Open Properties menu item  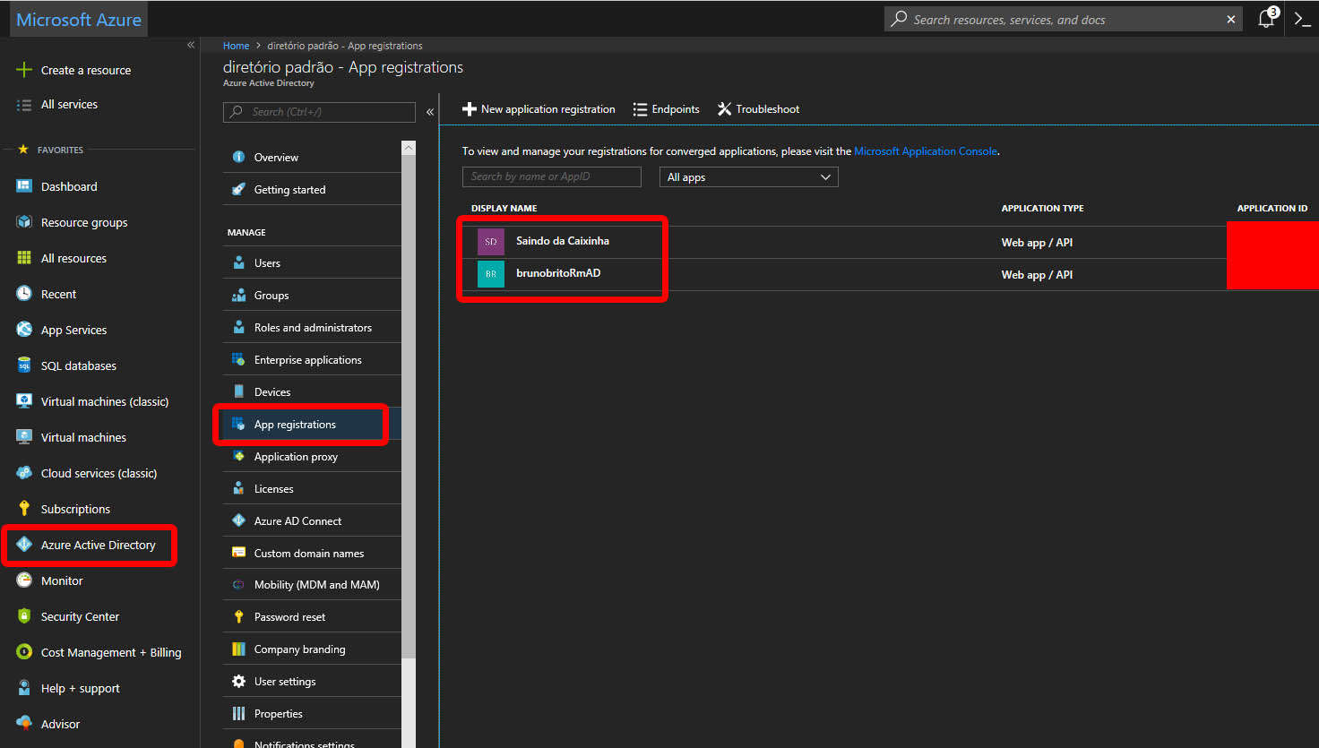pos(312,714)
